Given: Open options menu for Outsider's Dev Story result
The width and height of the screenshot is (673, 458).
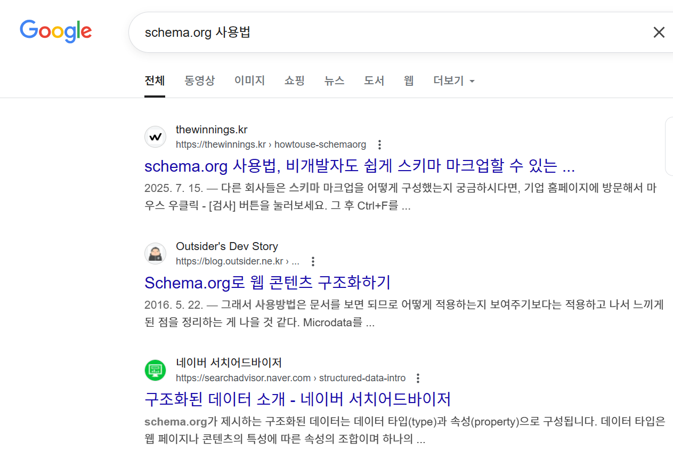Looking at the screenshot, I should [313, 261].
